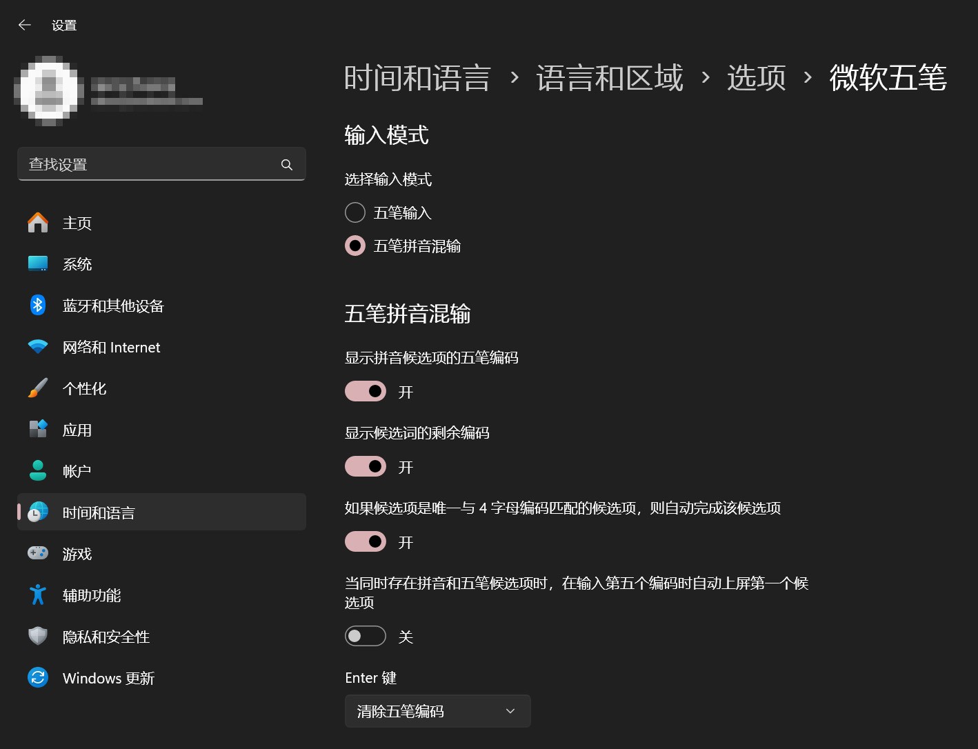Toggle 显示候选词的剩余编码 switch

(366, 467)
